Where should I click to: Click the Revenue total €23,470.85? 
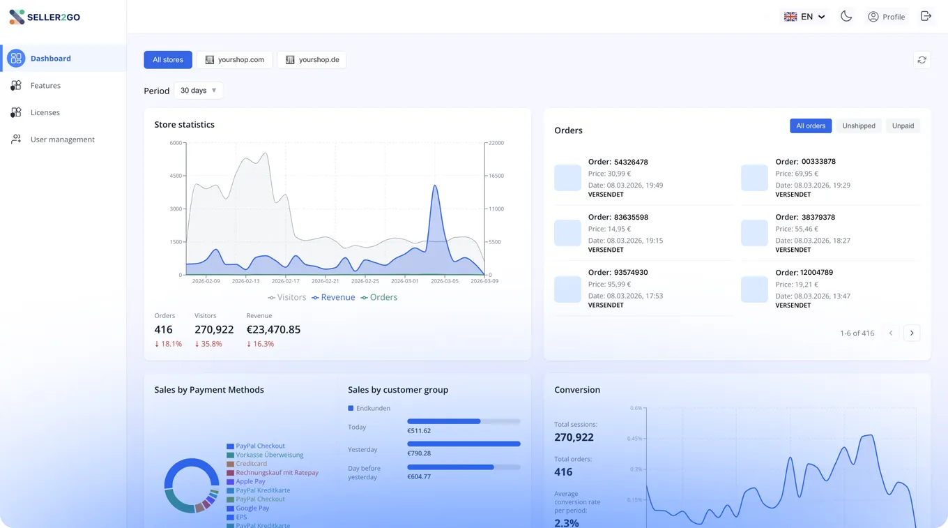[x=273, y=329]
